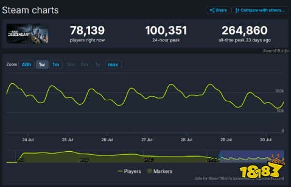Click the 264,860 all-time peak value
Viewport: 291px width, 187px height.
tap(244, 31)
